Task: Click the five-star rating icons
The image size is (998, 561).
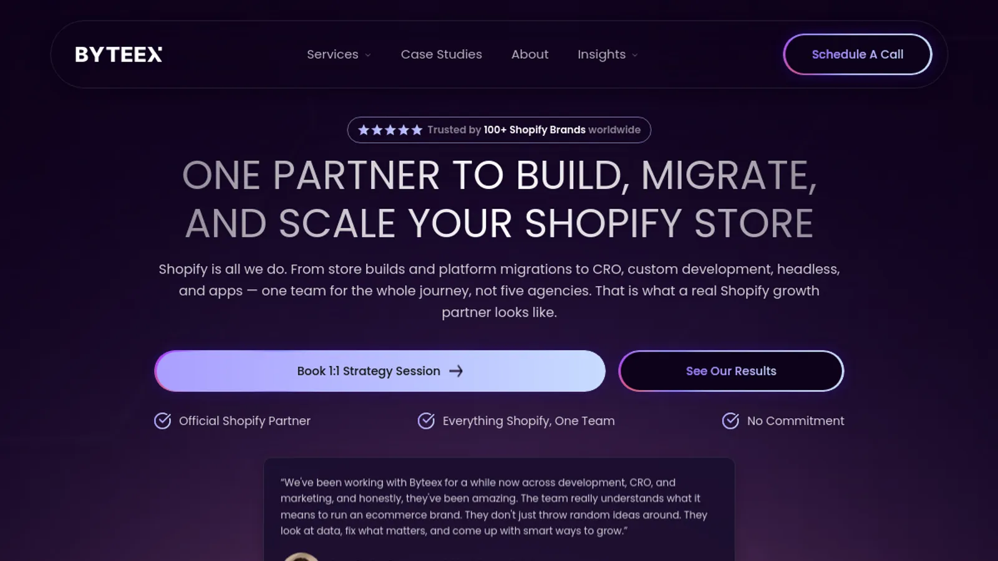Action: click(x=390, y=130)
